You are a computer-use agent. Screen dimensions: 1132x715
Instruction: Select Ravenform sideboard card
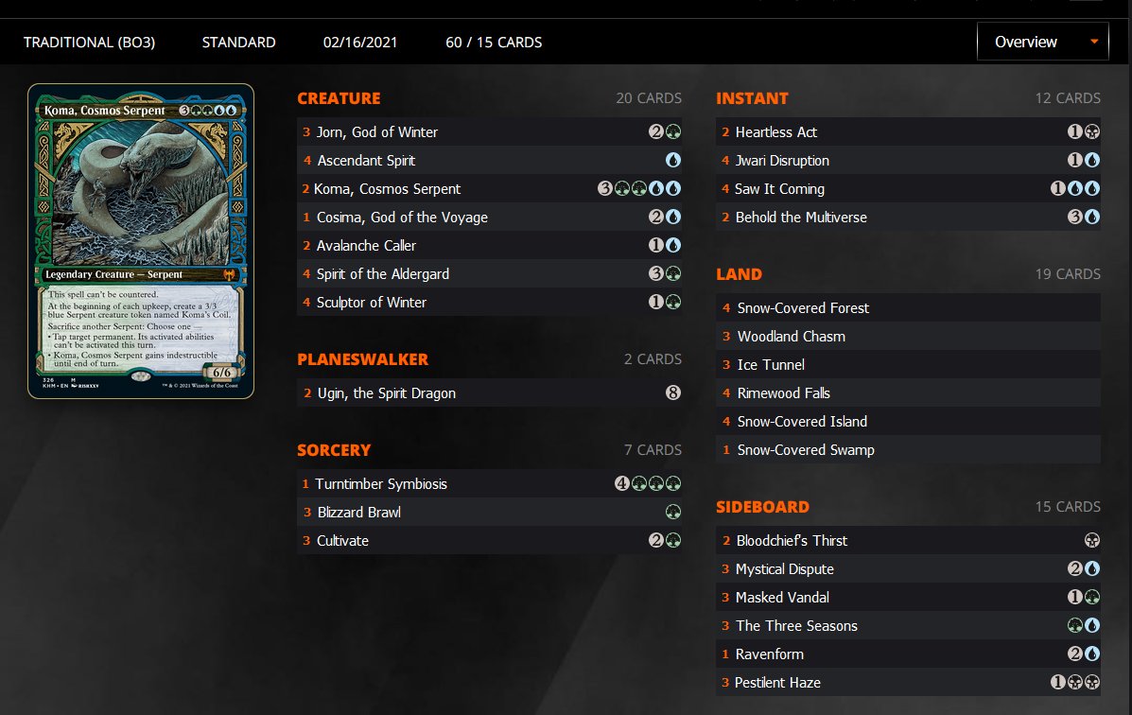[908, 654]
